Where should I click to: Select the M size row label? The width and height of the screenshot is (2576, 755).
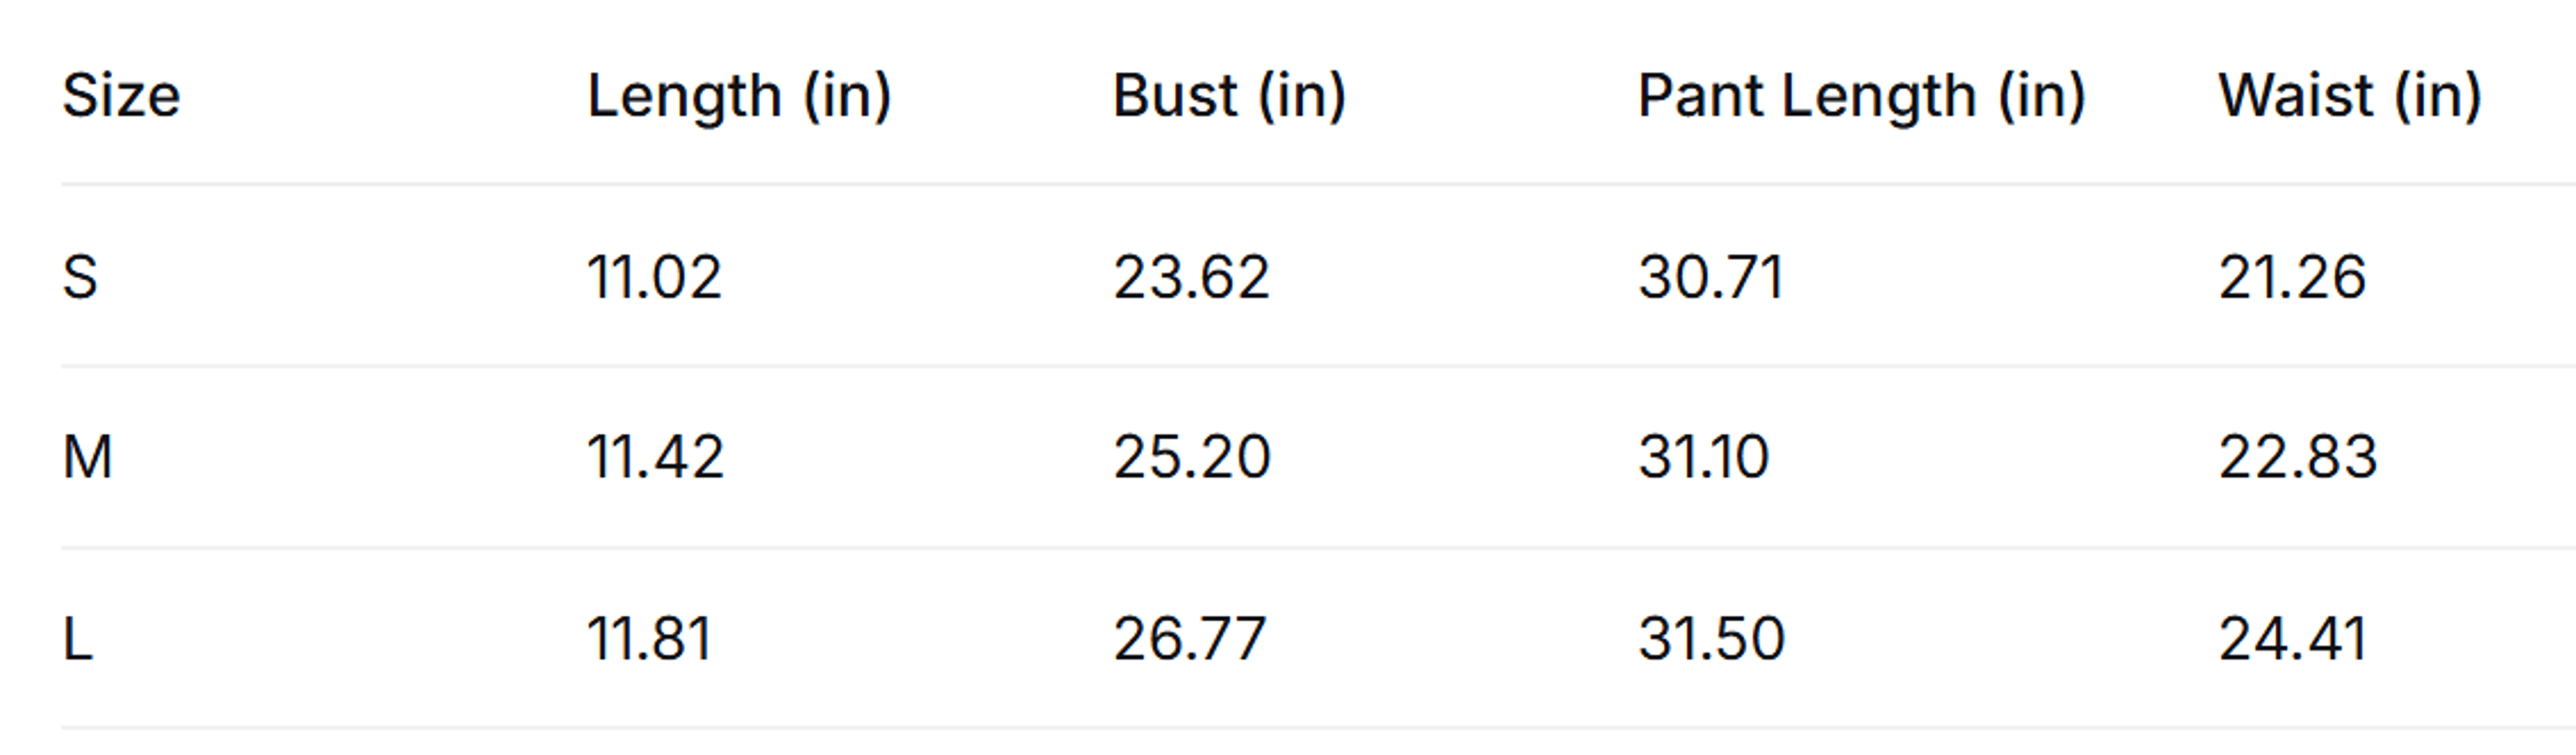tap(87, 458)
